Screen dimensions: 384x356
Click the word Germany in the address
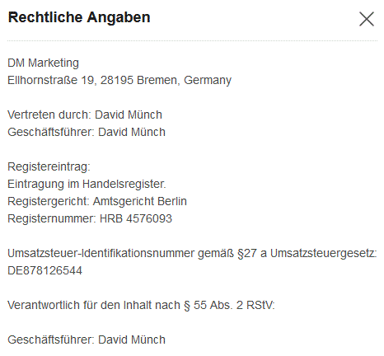click(208, 81)
